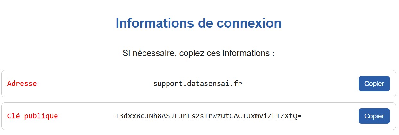399x135 pixels.
Task: Copy the address with its Copier button
Action: point(374,84)
